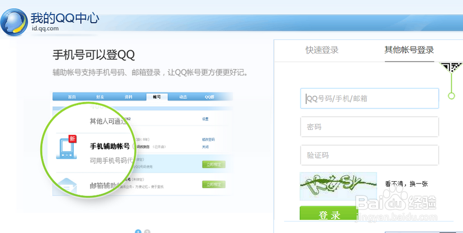Click 可用手机号码代 text in the circle
Screen dimensions: 463x233
(x=112, y=161)
